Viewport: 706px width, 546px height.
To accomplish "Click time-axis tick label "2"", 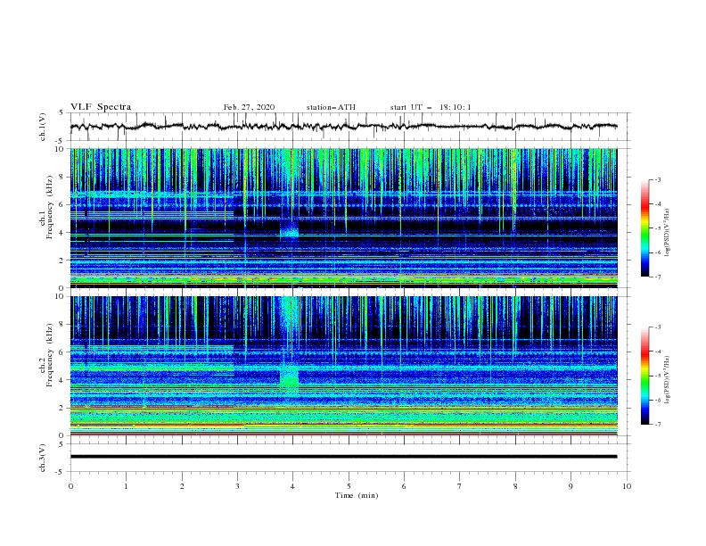I will tap(182, 486).
